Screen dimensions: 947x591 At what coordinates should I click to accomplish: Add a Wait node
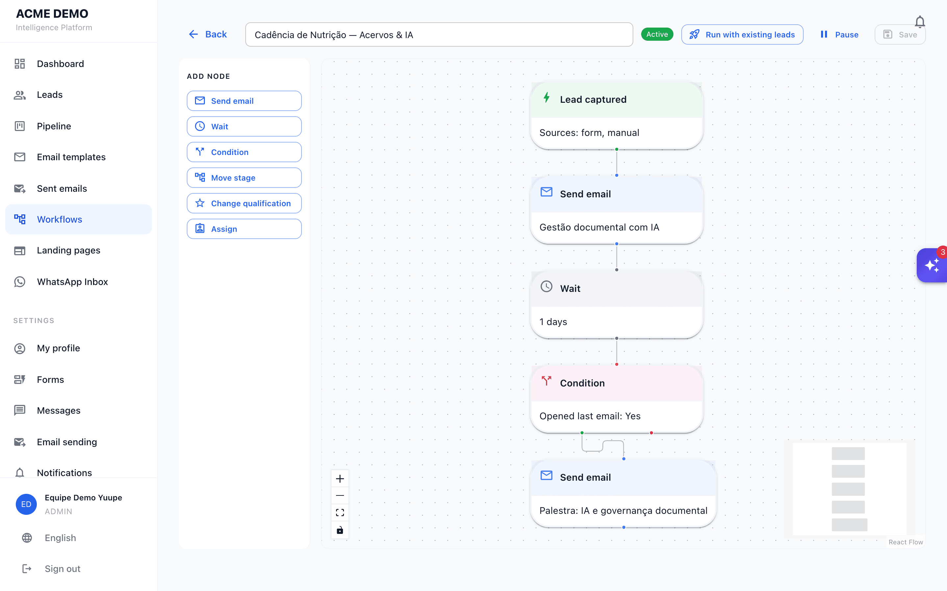(x=244, y=126)
